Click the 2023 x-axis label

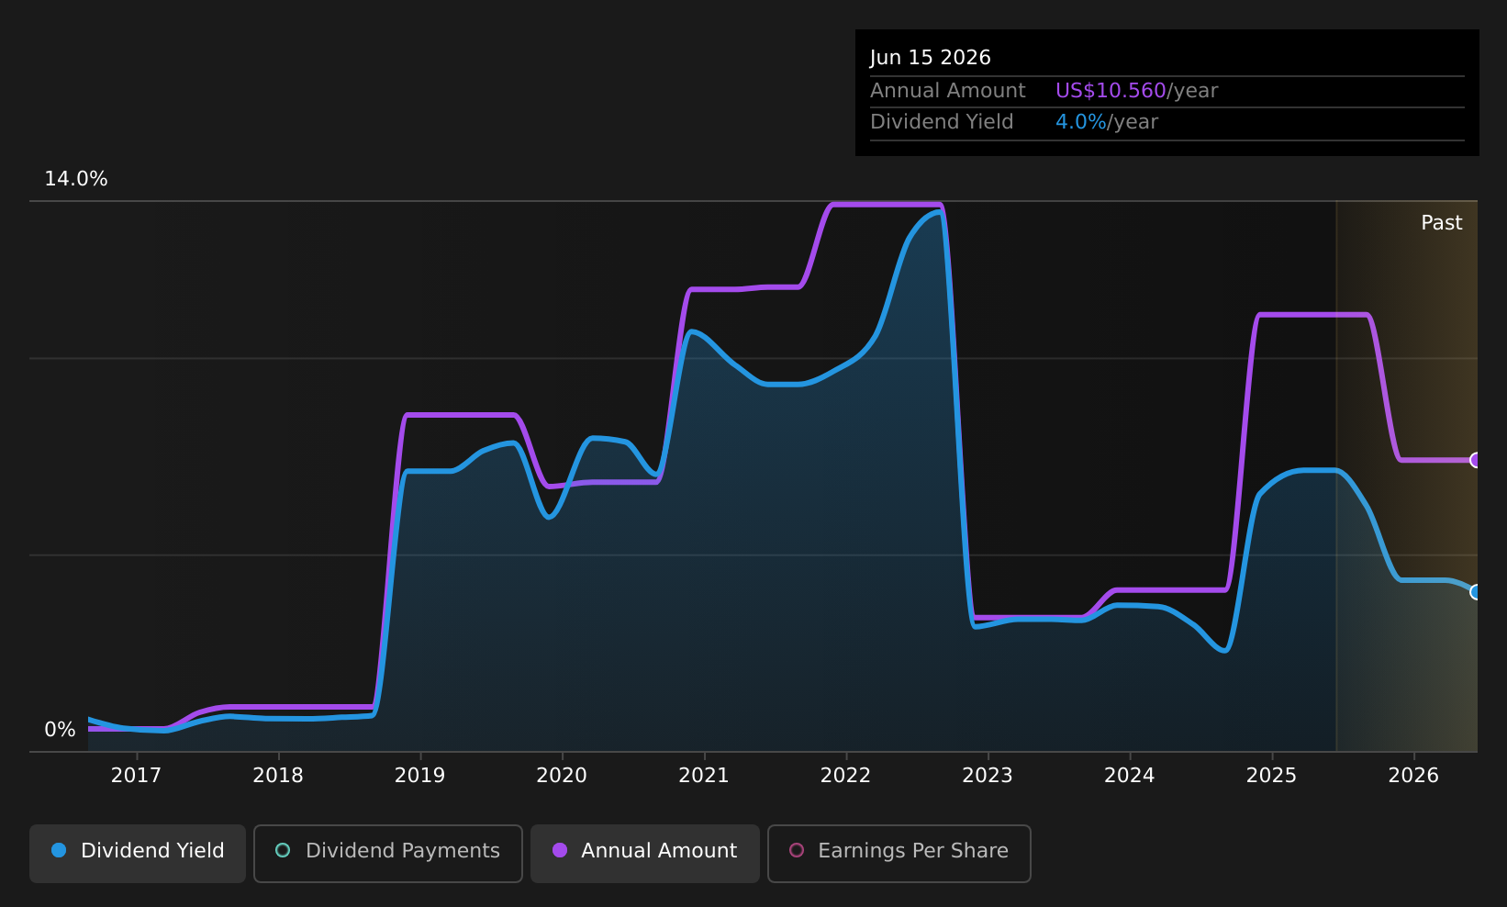(x=988, y=776)
